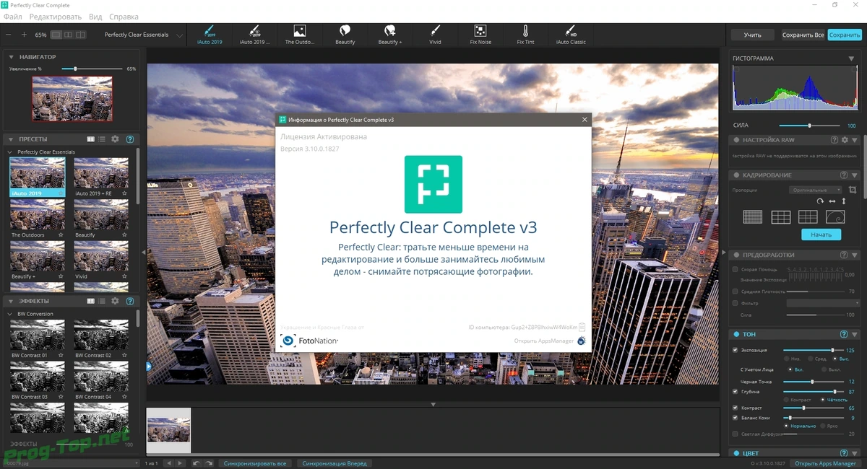Click the Учить button

[x=752, y=35]
